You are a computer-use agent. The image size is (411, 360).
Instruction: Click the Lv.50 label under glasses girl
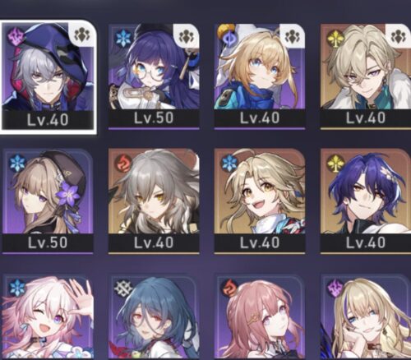[154, 118]
